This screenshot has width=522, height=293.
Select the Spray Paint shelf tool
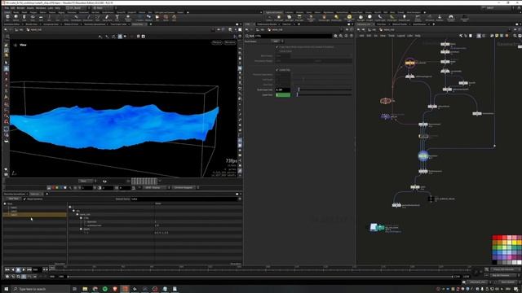[x=107, y=18]
